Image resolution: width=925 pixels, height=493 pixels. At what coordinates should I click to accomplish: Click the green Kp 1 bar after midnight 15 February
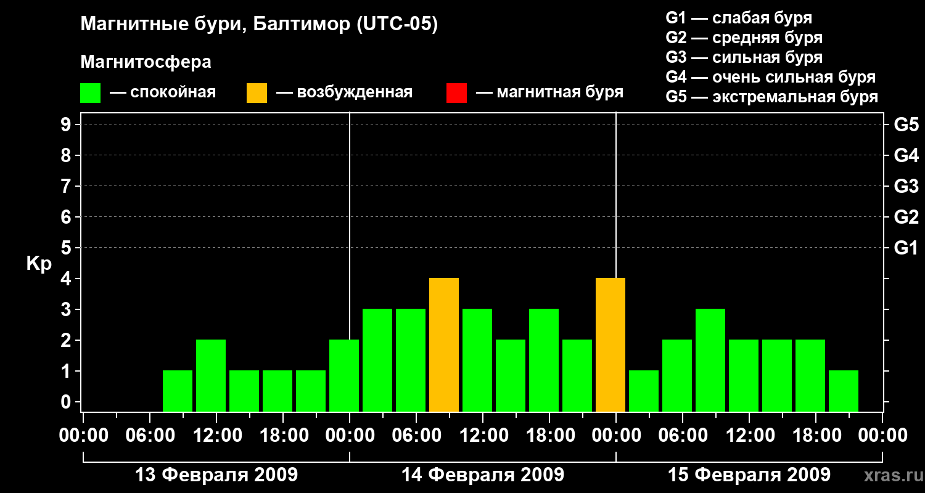[x=644, y=391]
